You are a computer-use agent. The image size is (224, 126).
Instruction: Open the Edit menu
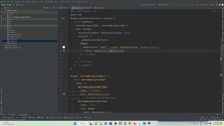pyautogui.click(x=8, y=2)
